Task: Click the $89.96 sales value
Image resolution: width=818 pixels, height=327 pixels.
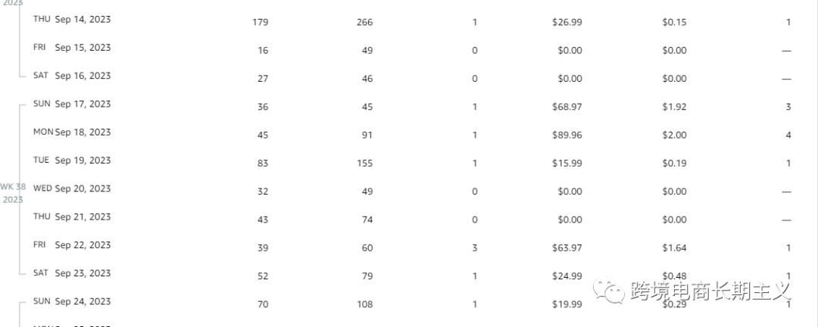Action: [567, 135]
